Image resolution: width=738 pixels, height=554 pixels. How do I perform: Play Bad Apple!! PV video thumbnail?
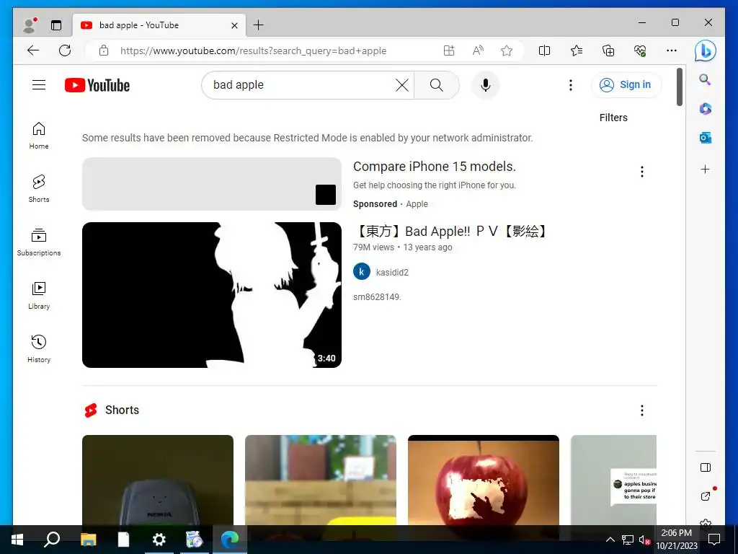click(212, 295)
